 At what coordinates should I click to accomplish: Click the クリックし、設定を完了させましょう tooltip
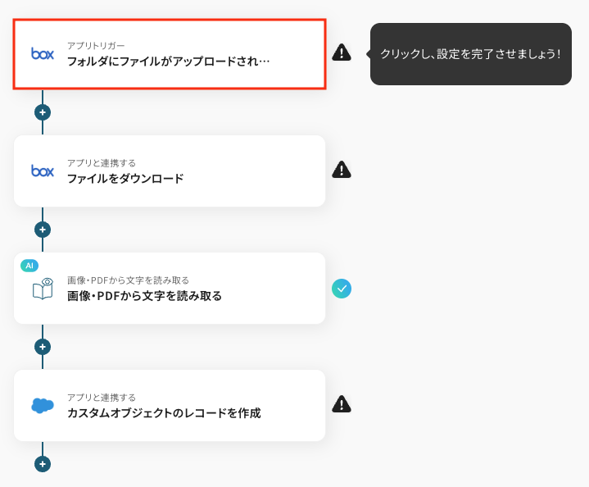[471, 54]
